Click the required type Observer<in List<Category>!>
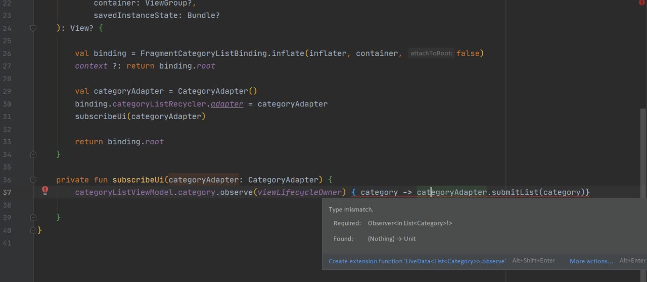Viewport: 647px width, 282px height. (410, 223)
